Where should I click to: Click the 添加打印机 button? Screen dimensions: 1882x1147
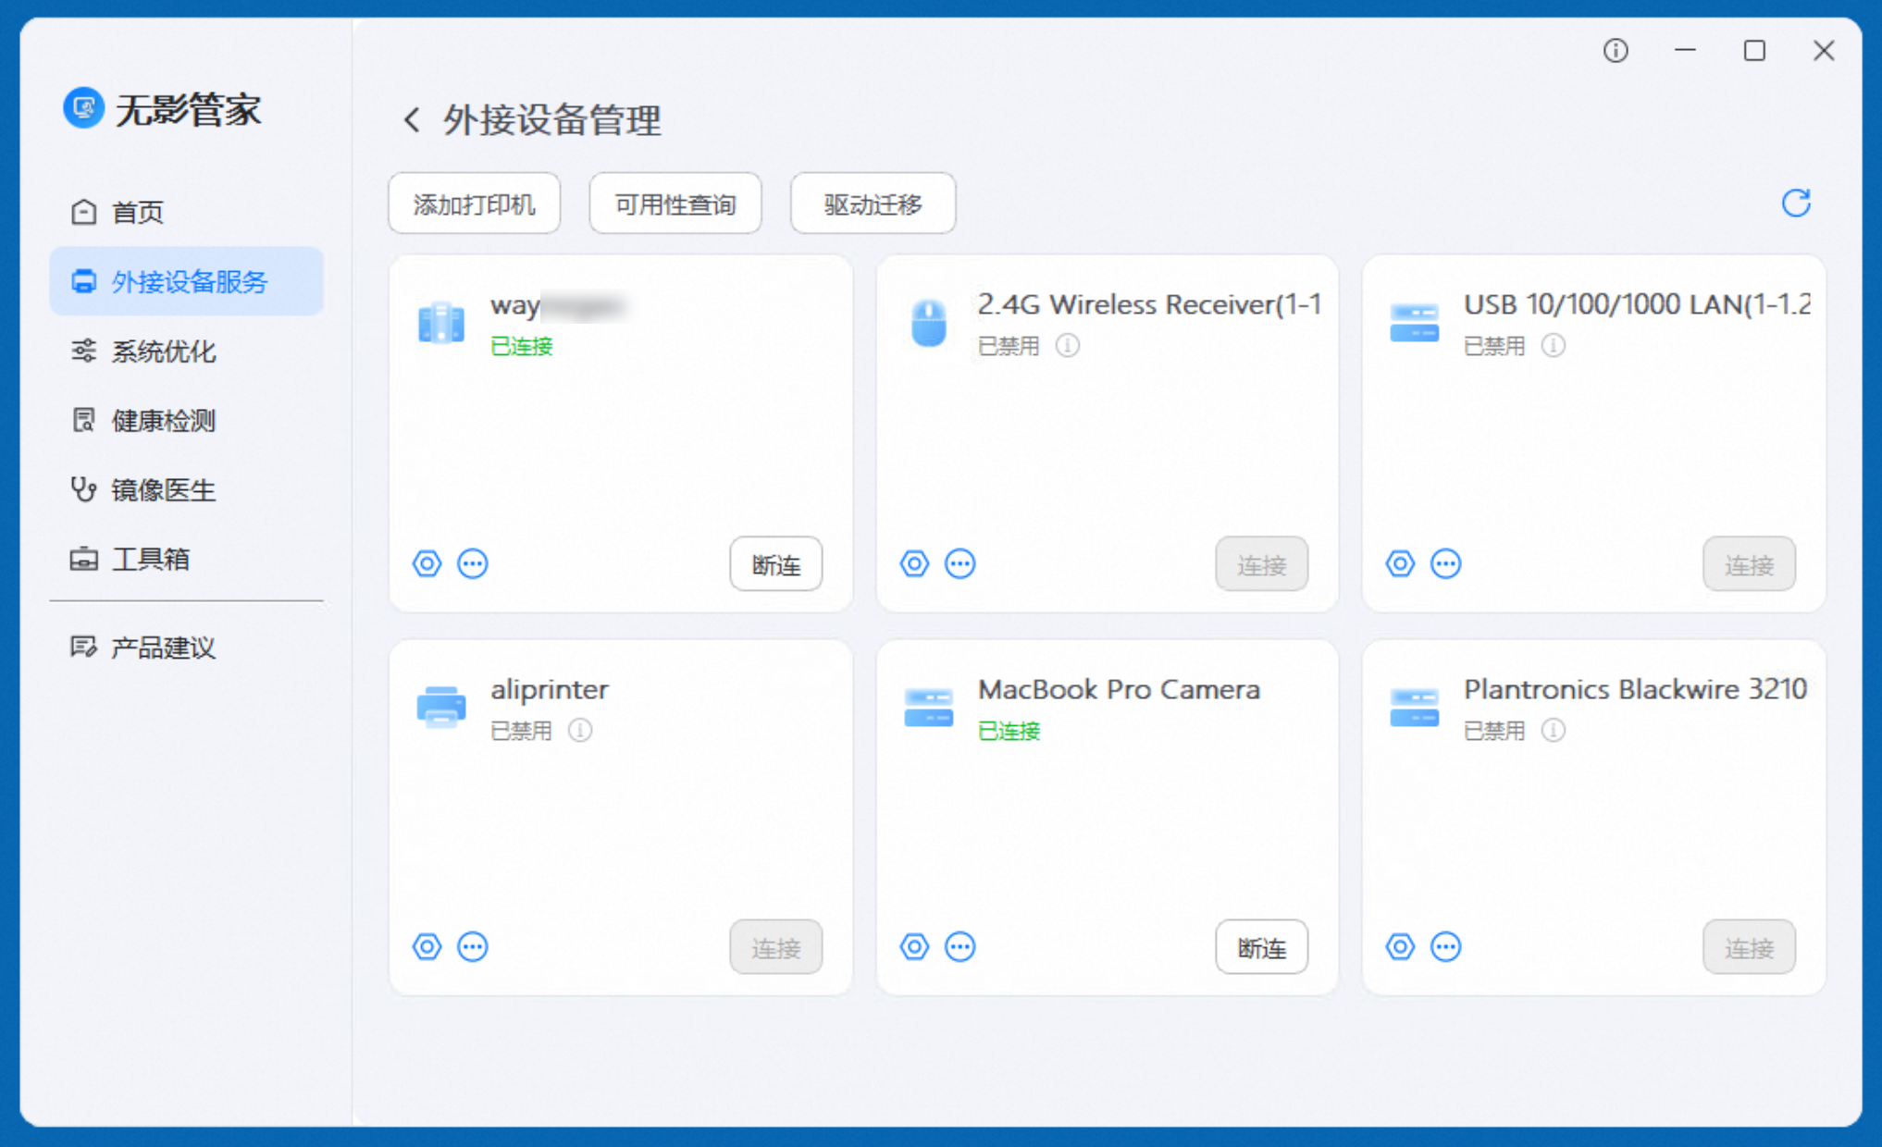pyautogui.click(x=474, y=203)
